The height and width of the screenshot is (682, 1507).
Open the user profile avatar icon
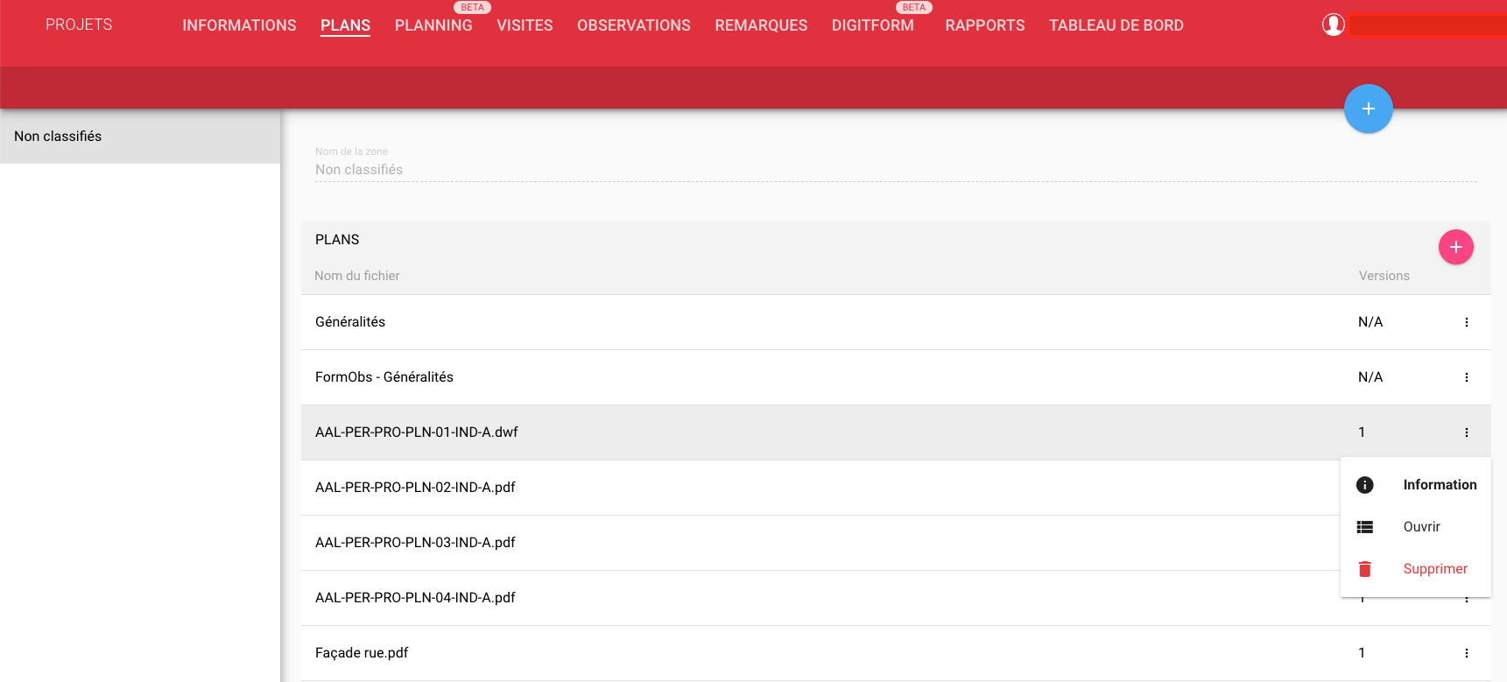pos(1333,25)
